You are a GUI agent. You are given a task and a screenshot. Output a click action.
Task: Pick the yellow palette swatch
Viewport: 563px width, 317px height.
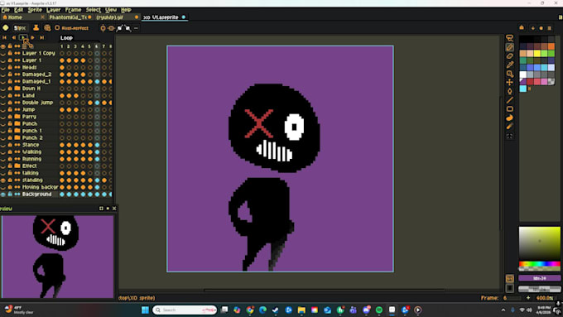[x=537, y=54]
